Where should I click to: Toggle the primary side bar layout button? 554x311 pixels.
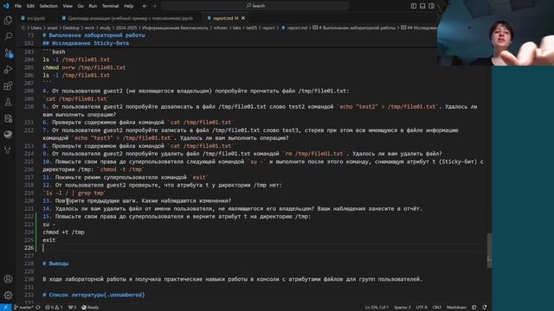[x=414, y=6]
